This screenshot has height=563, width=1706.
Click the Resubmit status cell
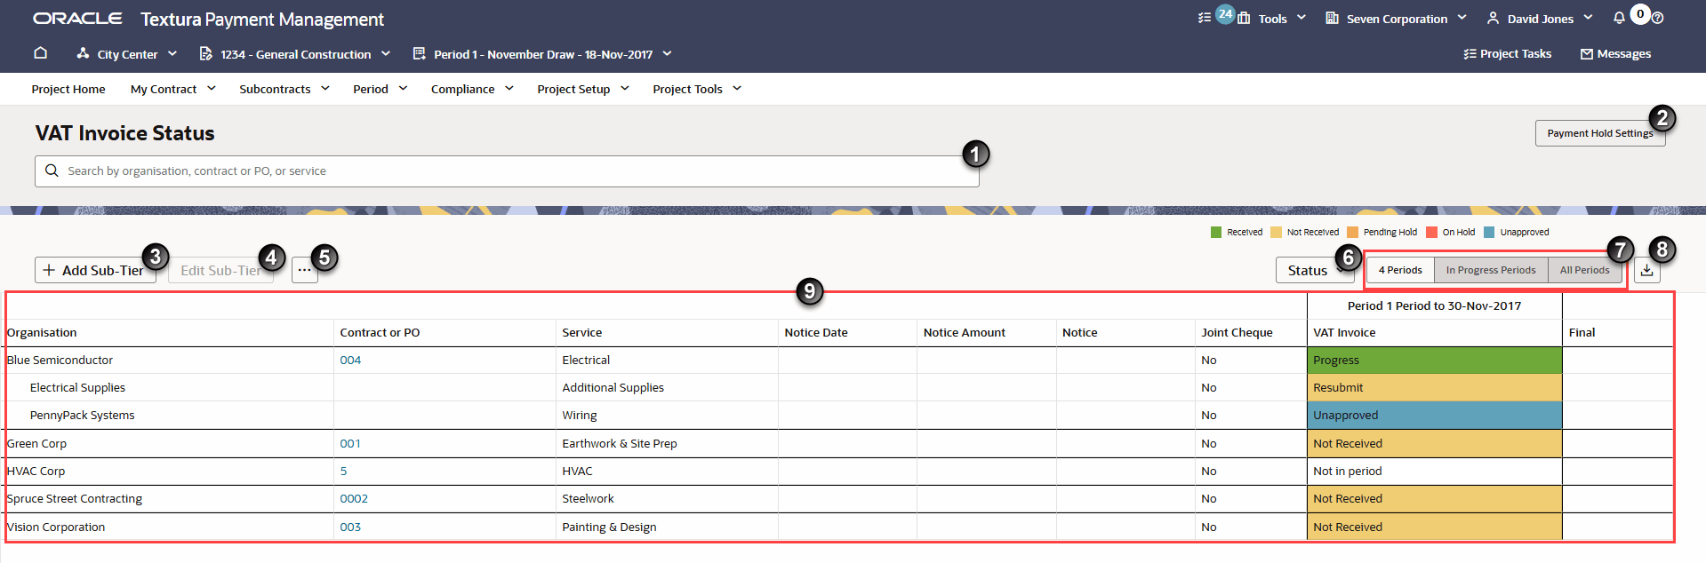pos(1434,387)
